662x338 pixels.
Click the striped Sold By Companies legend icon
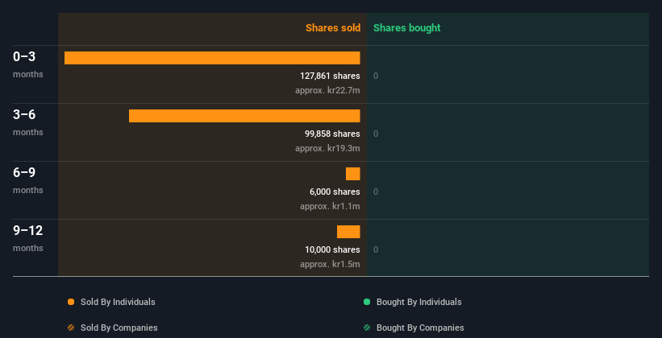[71, 328]
